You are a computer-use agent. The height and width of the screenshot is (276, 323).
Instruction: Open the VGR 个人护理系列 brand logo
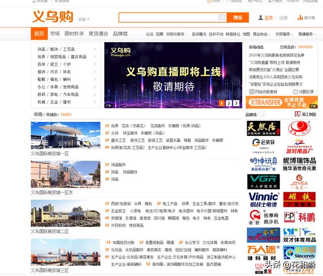click(263, 182)
